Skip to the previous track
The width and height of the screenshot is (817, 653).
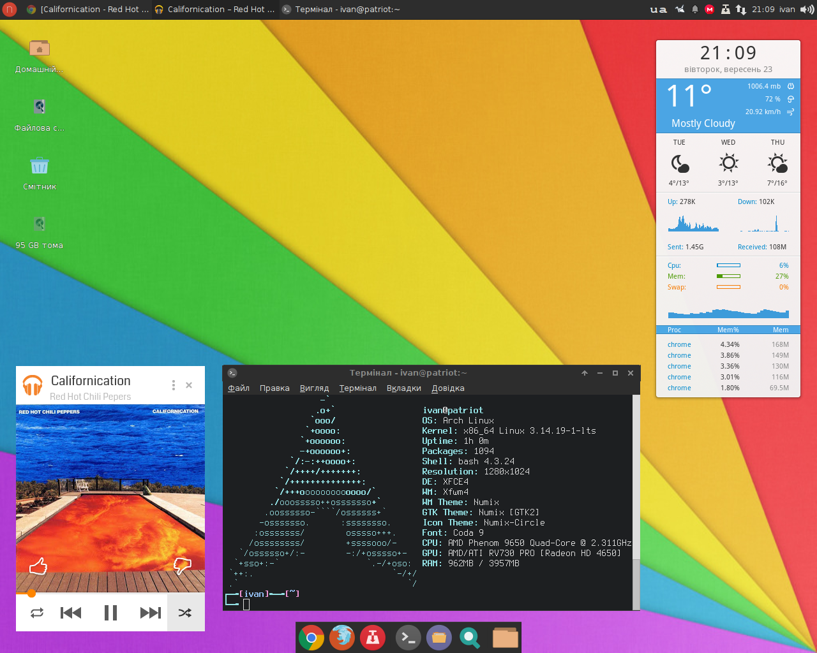[71, 613]
